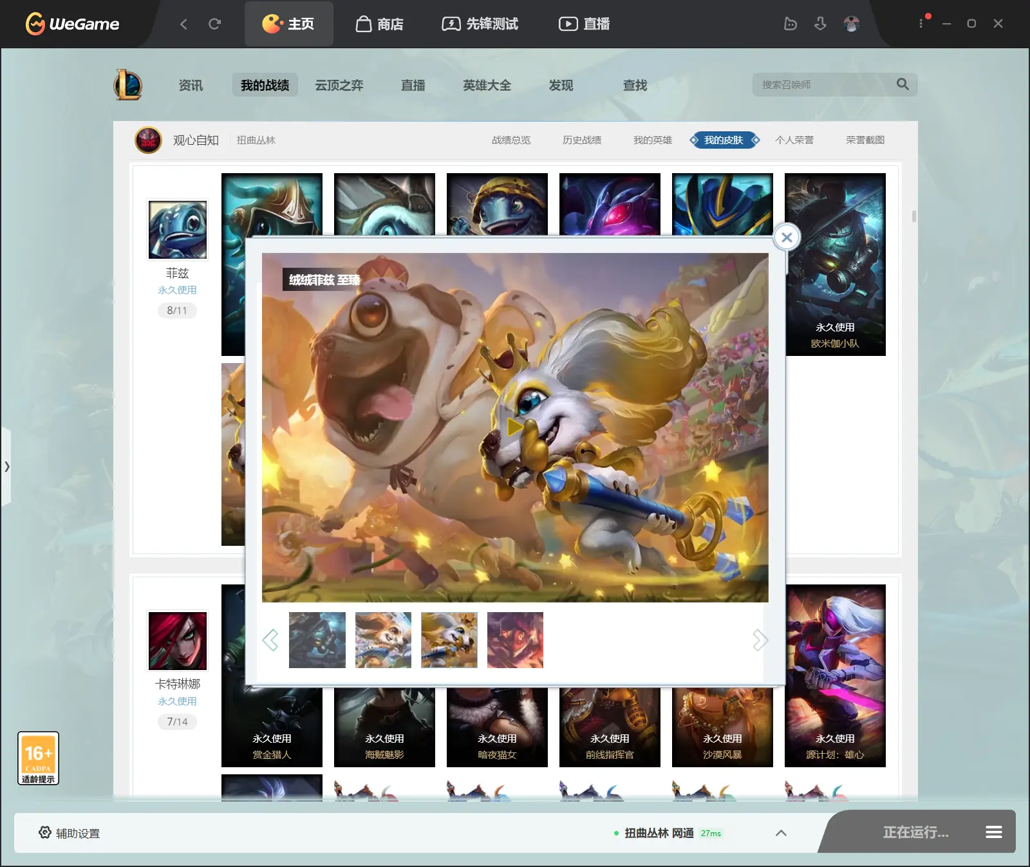Open the 个人荣誉 tab

click(x=794, y=140)
